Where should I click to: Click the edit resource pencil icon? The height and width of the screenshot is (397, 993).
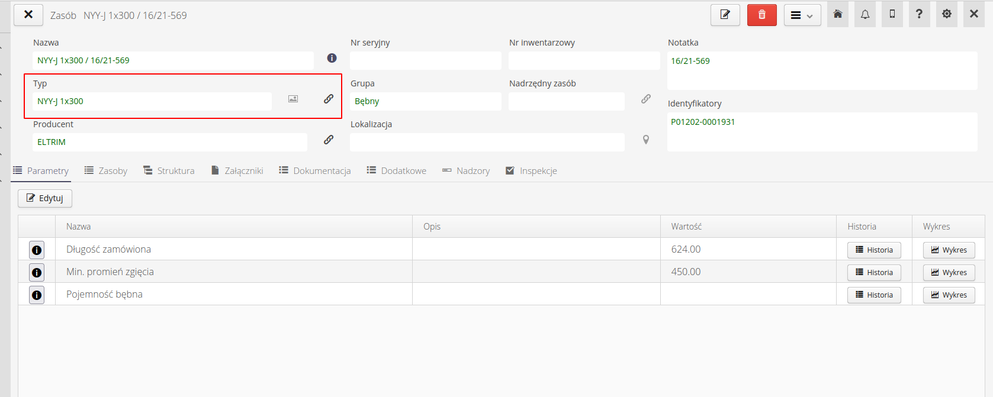(725, 15)
